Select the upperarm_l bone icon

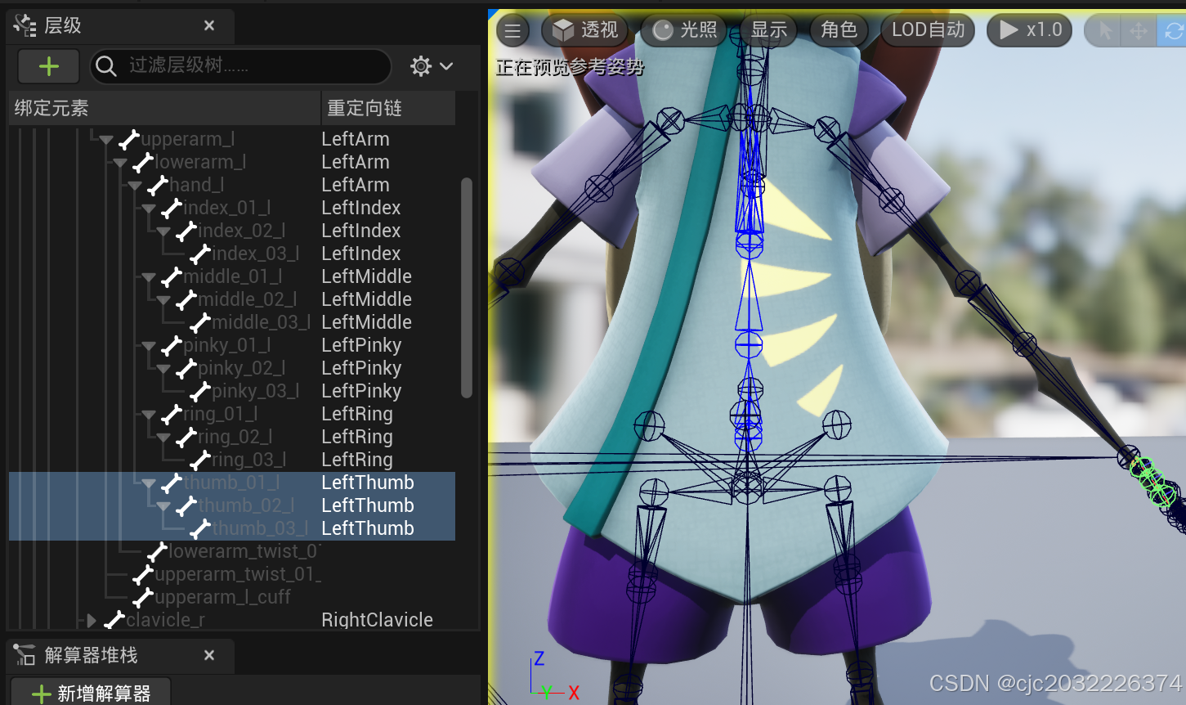[128, 140]
